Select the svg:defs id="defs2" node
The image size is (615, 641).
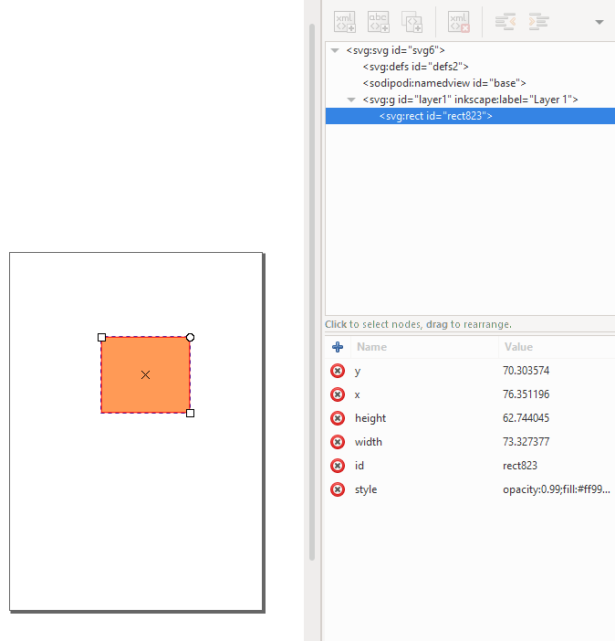(x=470, y=67)
